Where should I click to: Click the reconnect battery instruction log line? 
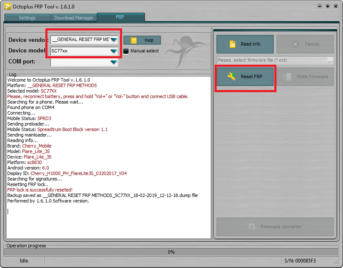pyautogui.click(x=98, y=96)
